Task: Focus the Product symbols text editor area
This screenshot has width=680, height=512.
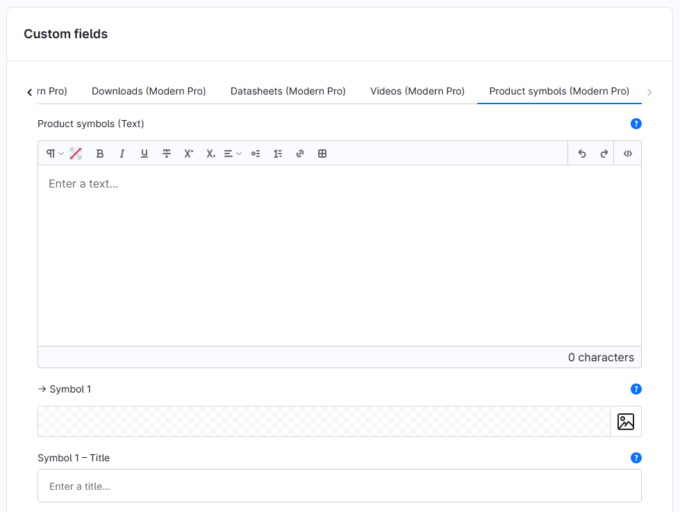Action: (340, 256)
